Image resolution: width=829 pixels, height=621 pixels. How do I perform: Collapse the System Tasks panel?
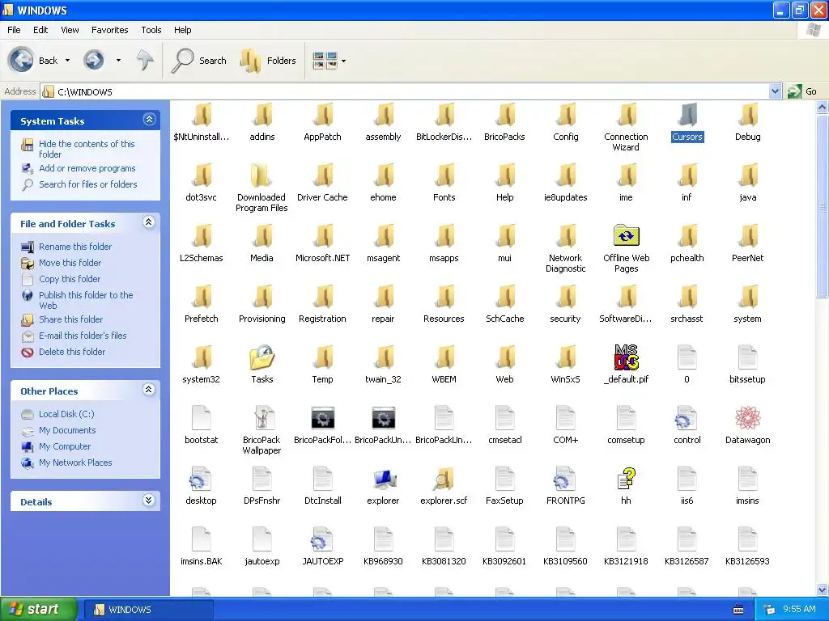[149, 120]
